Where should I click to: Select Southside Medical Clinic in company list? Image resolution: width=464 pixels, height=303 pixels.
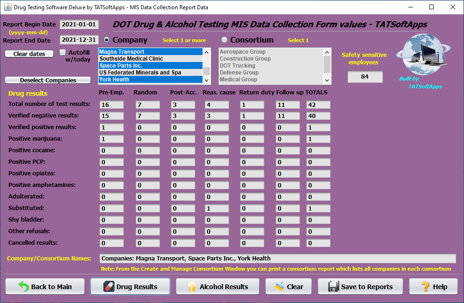151,58
